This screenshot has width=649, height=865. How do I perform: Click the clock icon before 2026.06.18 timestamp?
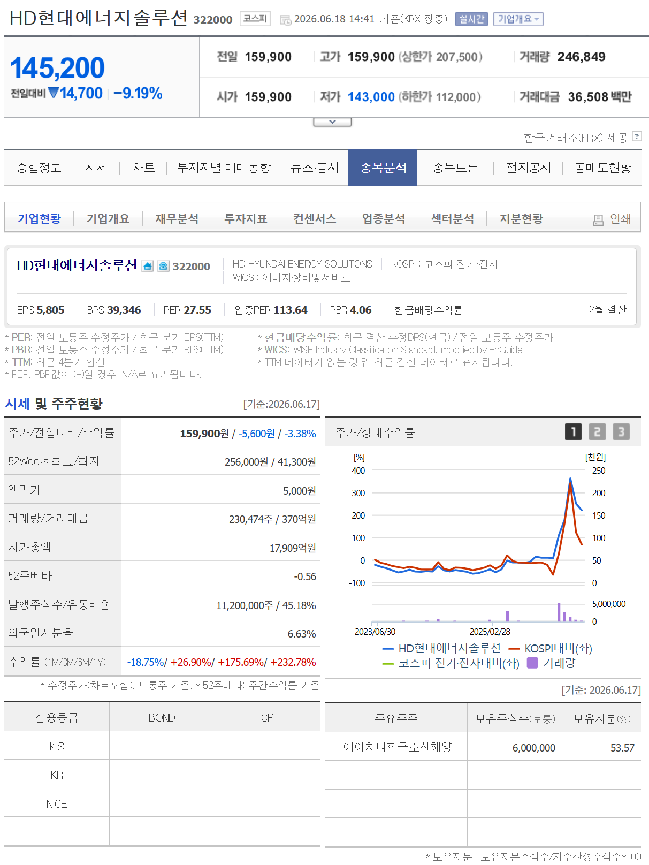tap(286, 20)
